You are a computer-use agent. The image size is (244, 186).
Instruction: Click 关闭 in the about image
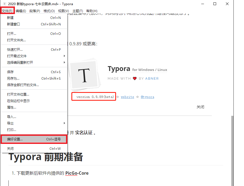(200, 107)
